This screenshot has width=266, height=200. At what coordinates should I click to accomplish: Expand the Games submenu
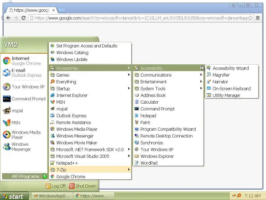tap(90, 75)
